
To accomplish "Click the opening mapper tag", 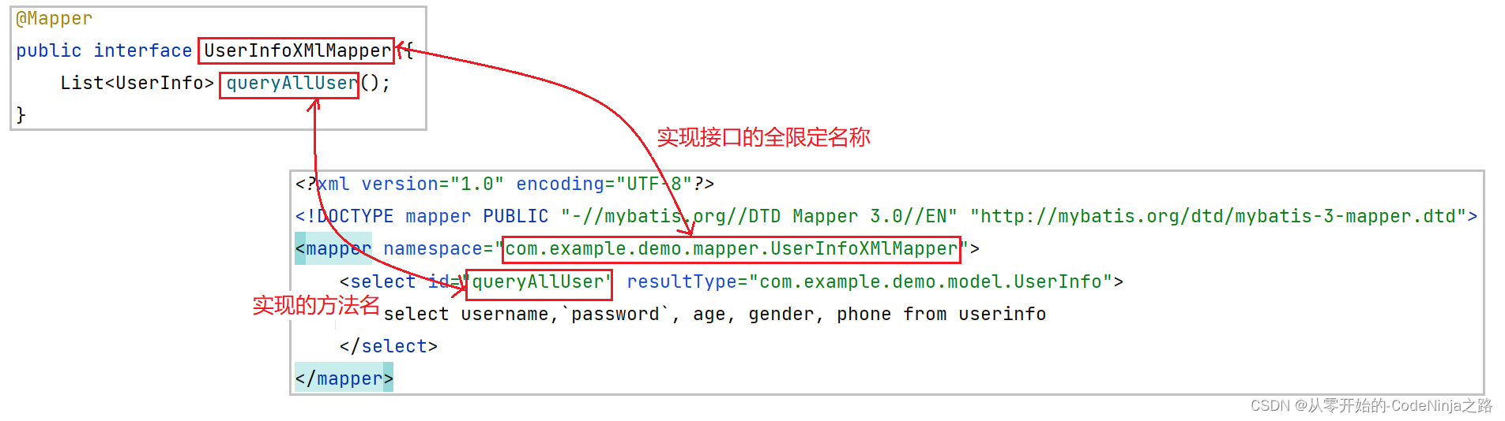I will tap(333, 249).
